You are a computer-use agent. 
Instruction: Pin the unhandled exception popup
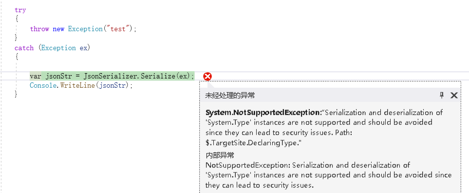[x=441, y=95]
